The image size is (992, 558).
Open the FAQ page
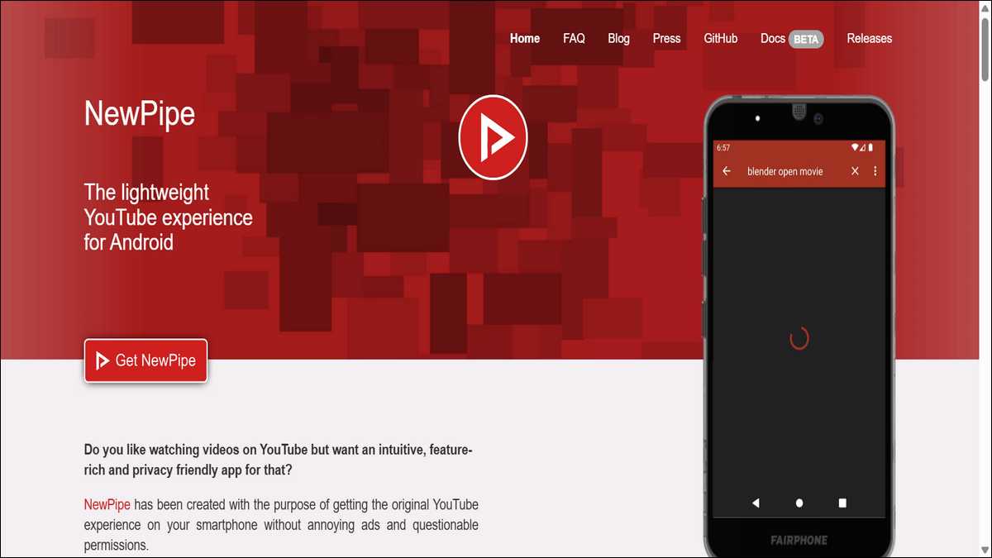574,38
